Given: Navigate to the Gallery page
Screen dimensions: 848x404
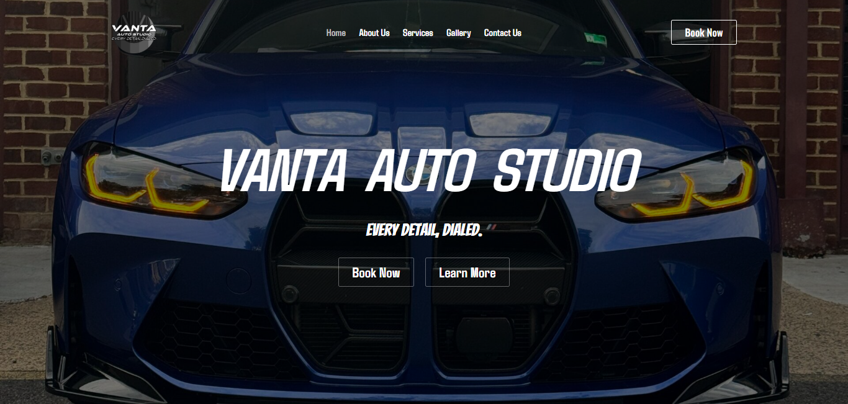Looking at the screenshot, I should coord(459,33).
